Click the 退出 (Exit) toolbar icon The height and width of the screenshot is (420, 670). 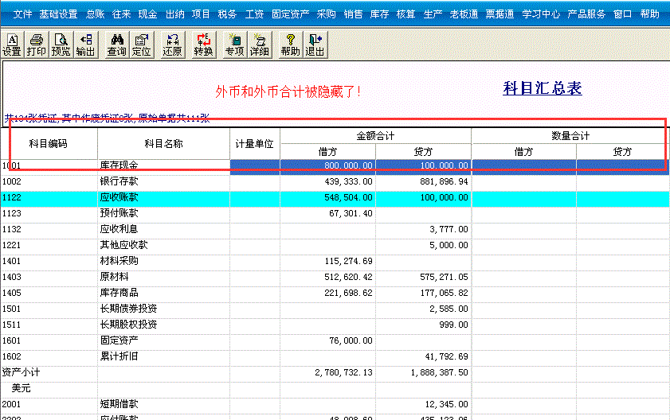(315, 45)
